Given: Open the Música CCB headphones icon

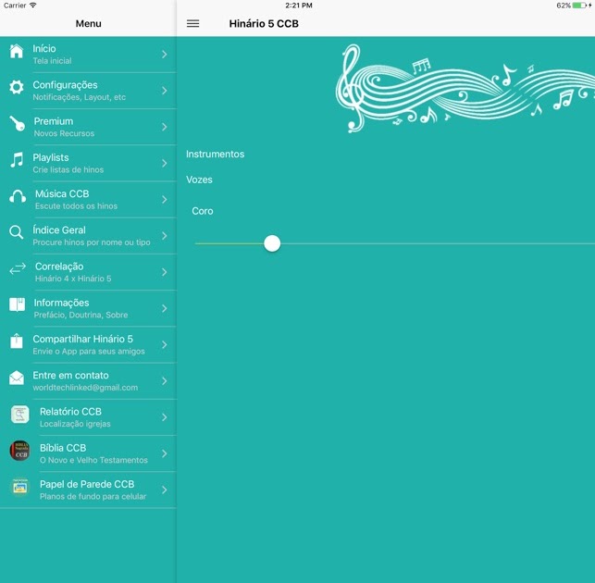Looking at the screenshot, I should [x=18, y=196].
